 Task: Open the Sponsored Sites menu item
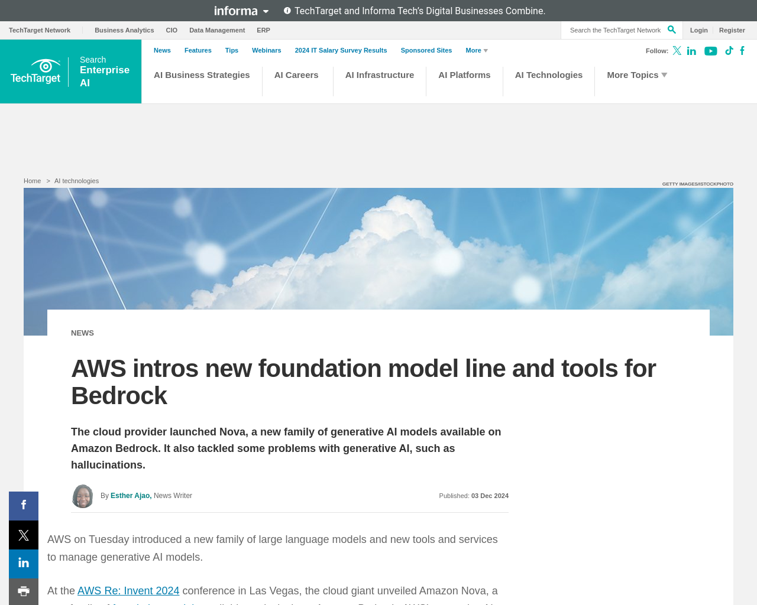click(x=426, y=50)
